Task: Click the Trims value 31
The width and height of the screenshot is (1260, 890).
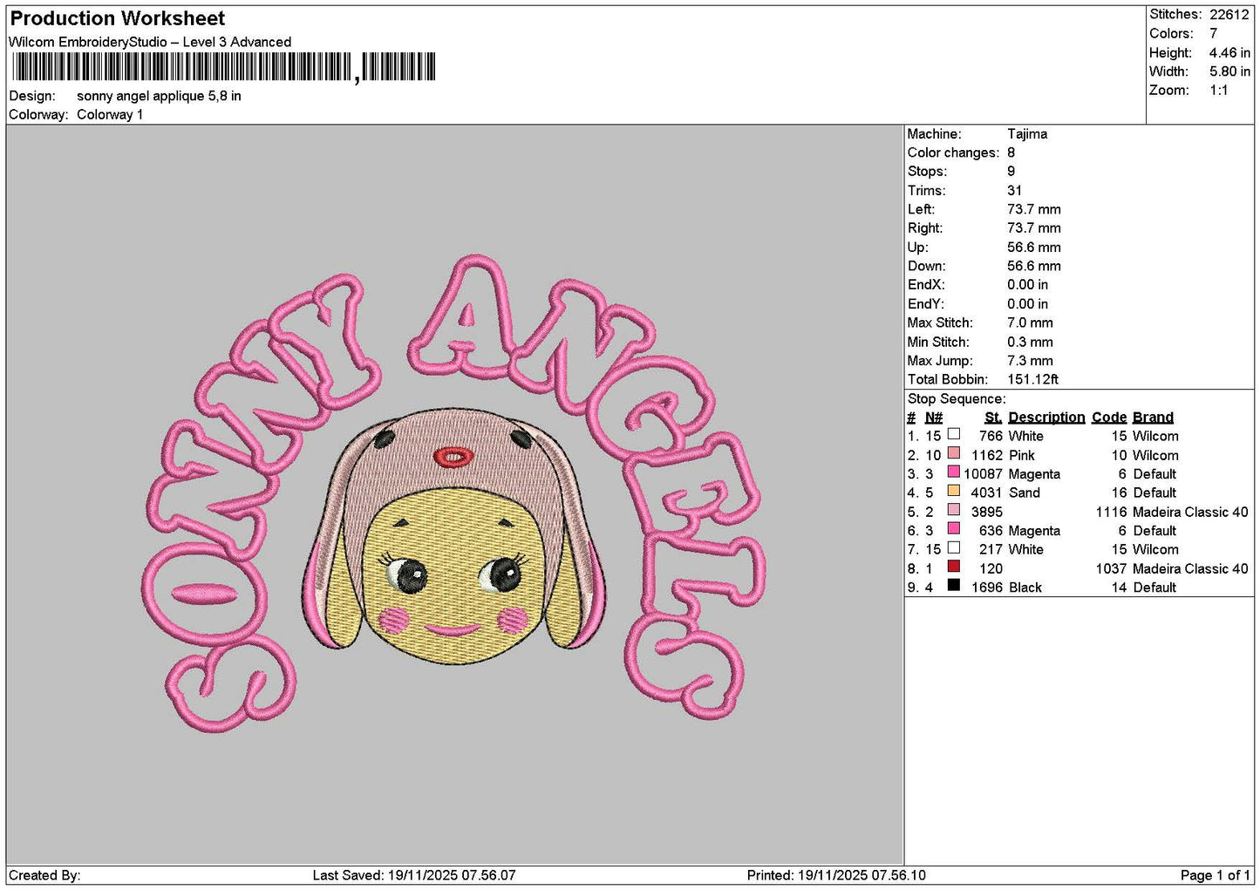Action: [1014, 191]
